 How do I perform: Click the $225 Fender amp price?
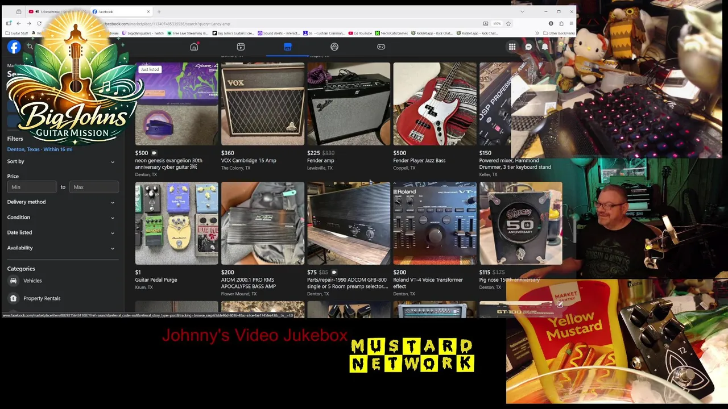tap(313, 153)
